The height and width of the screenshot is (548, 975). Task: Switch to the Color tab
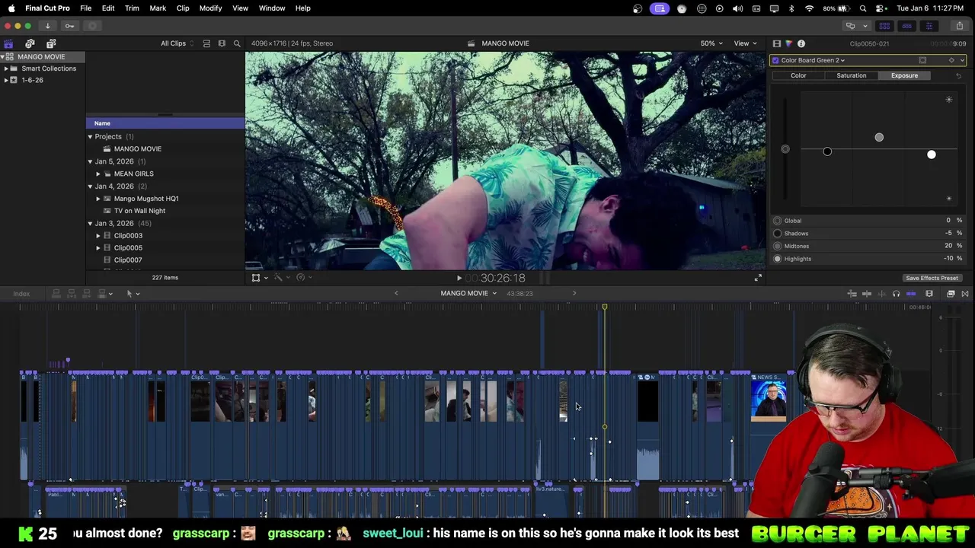[x=798, y=75]
